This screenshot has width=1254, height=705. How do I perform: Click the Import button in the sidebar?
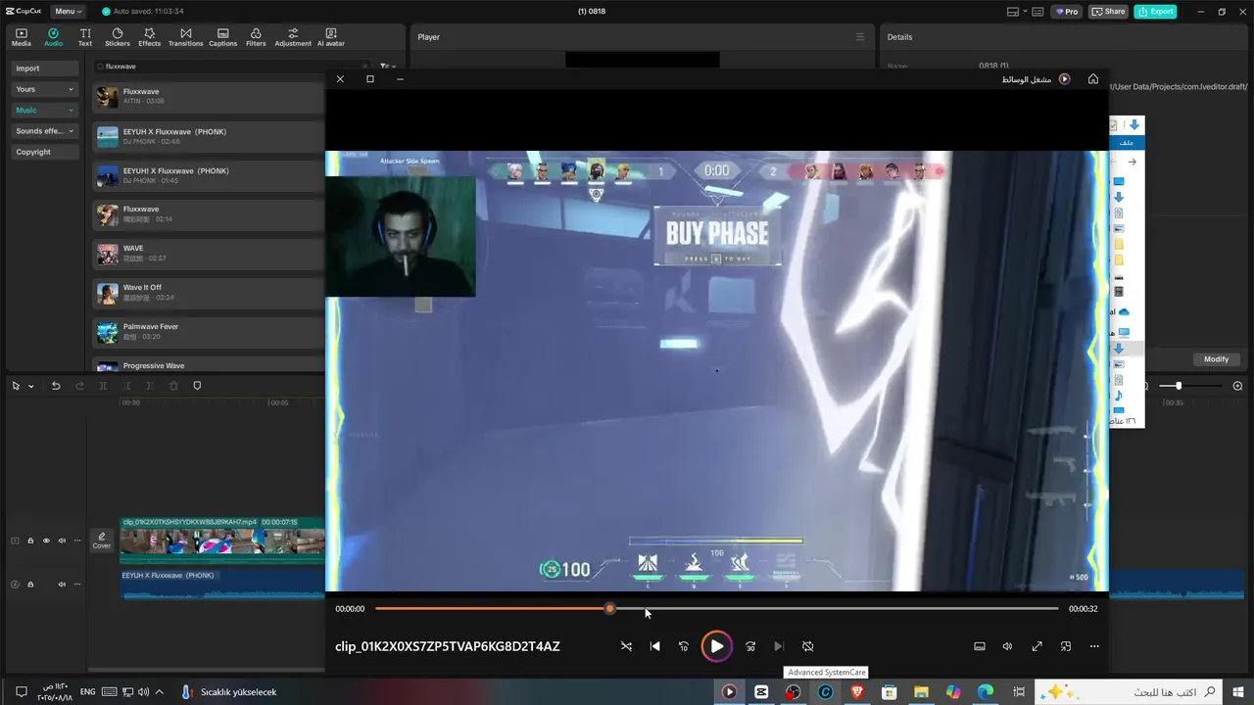point(45,69)
